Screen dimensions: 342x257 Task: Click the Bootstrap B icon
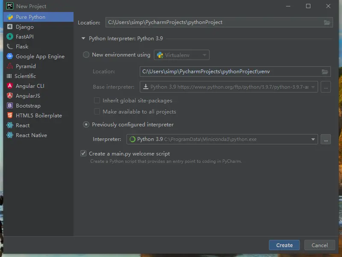pyautogui.click(x=10, y=105)
